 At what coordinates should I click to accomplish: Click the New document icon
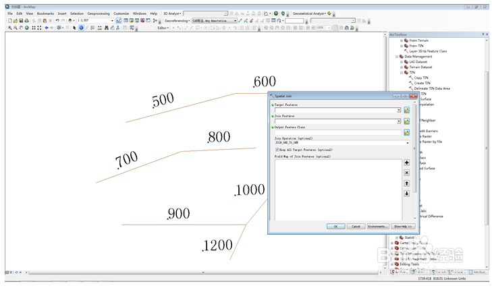pyautogui.click(x=10, y=21)
